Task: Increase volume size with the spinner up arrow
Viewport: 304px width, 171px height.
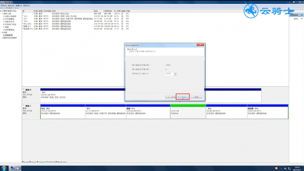Action: (x=175, y=73)
